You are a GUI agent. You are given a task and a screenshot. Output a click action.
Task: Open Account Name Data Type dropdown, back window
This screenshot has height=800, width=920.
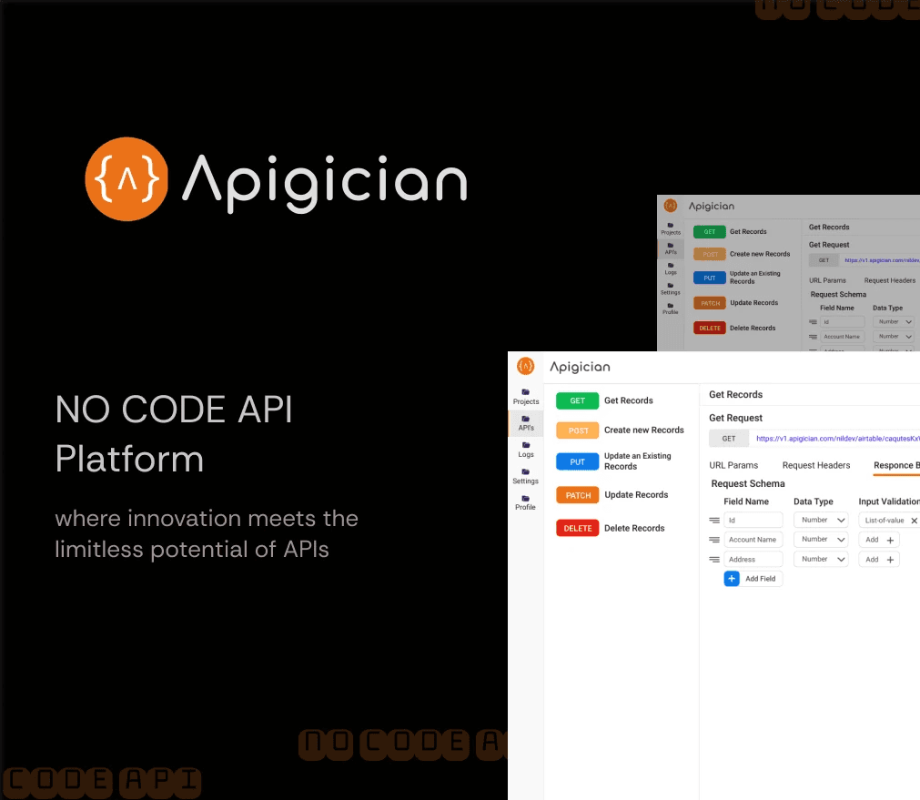[x=893, y=337]
